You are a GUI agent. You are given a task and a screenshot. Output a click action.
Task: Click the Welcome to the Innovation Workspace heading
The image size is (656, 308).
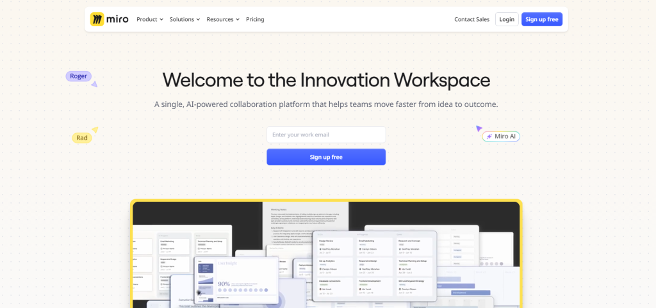(x=326, y=80)
